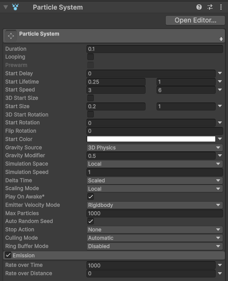Open the three-dot component context menu

[221, 7]
